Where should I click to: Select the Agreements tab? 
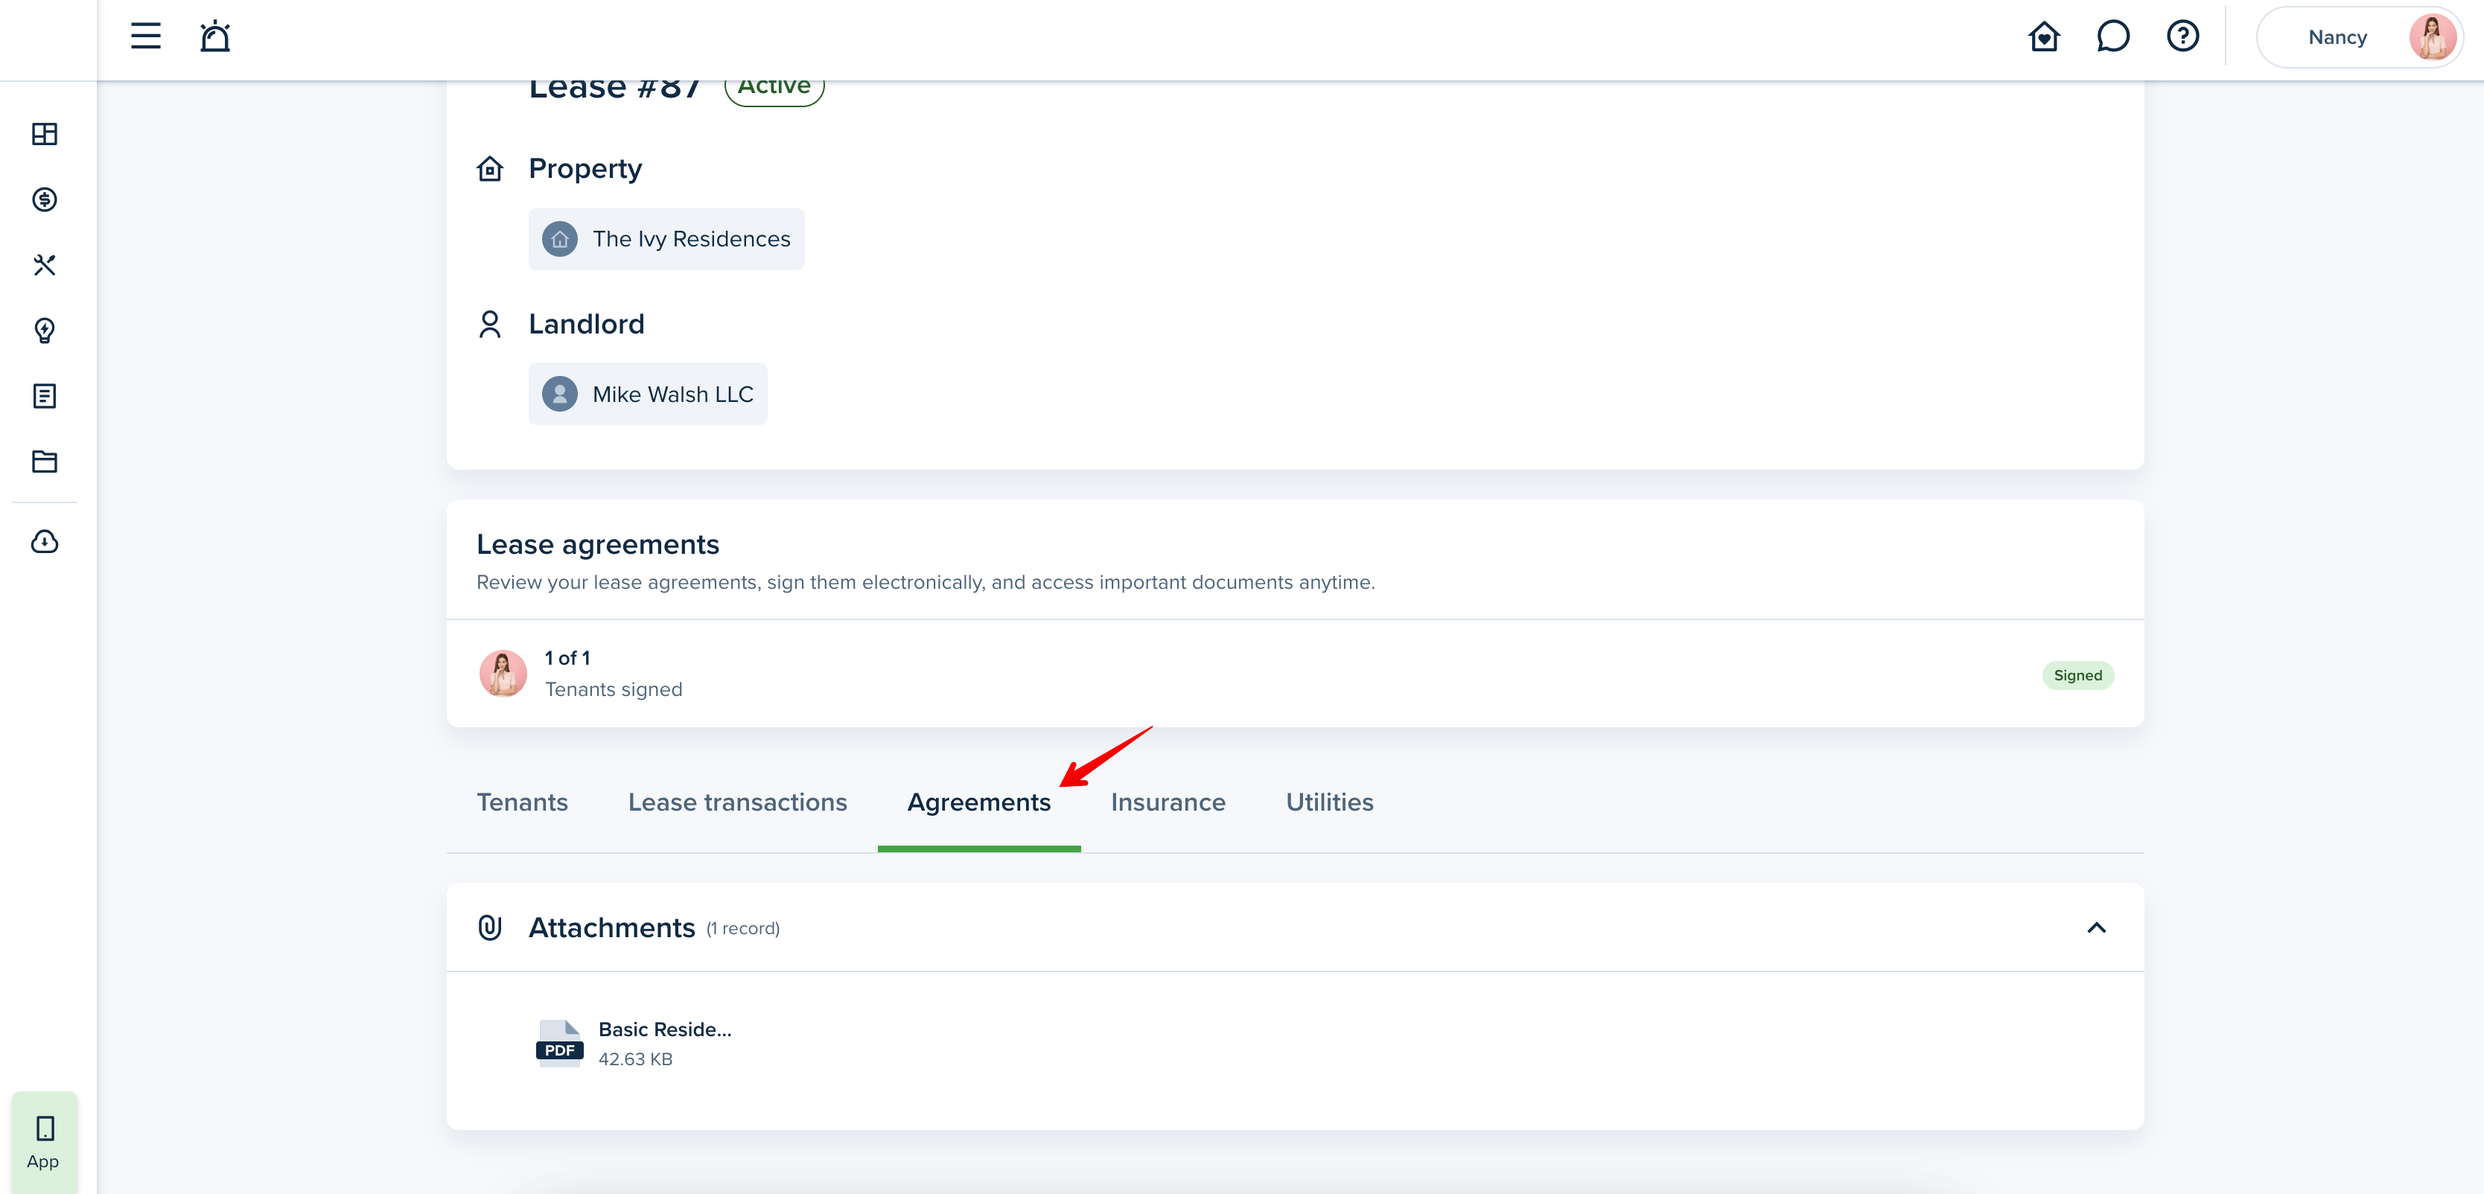(978, 802)
